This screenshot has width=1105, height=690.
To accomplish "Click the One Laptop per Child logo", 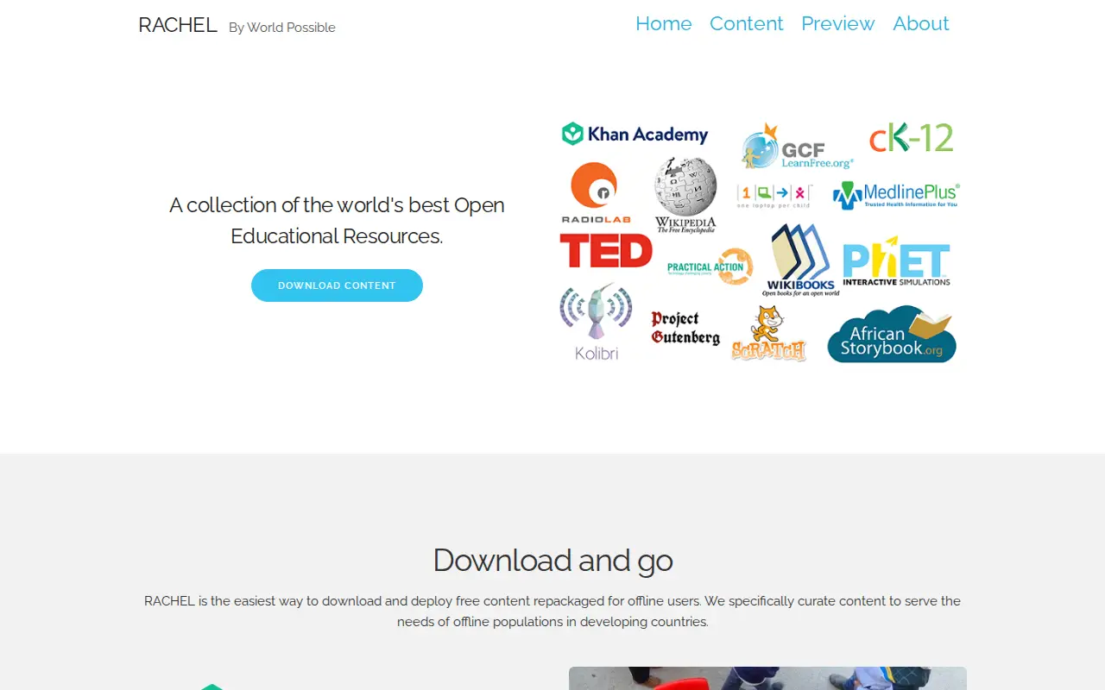I will pos(774,196).
